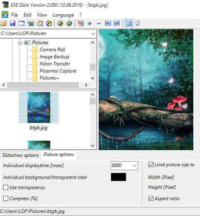
Task: Toggle the Aspect ratio checkbox
Action: click(x=151, y=198)
